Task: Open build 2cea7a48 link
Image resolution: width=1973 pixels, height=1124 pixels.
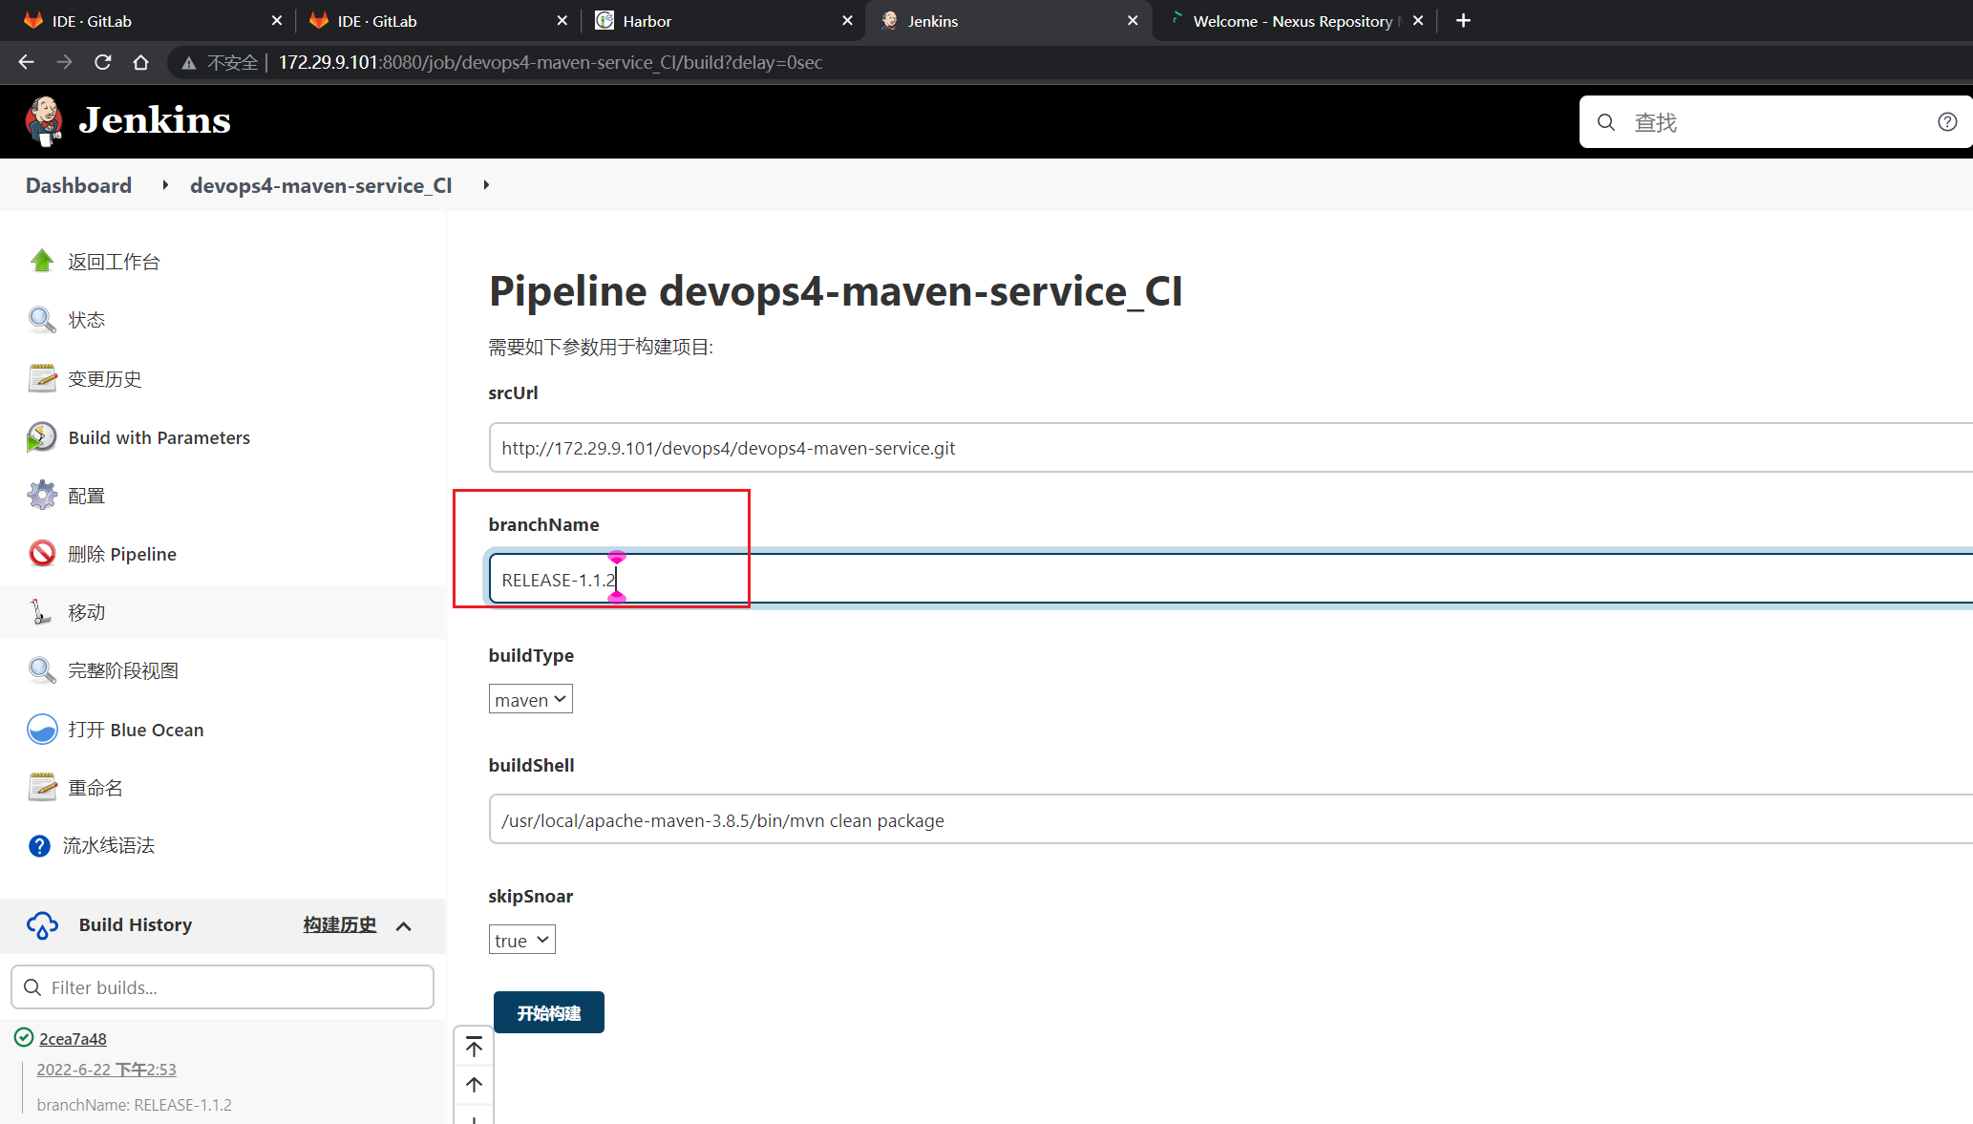Action: coord(73,1038)
